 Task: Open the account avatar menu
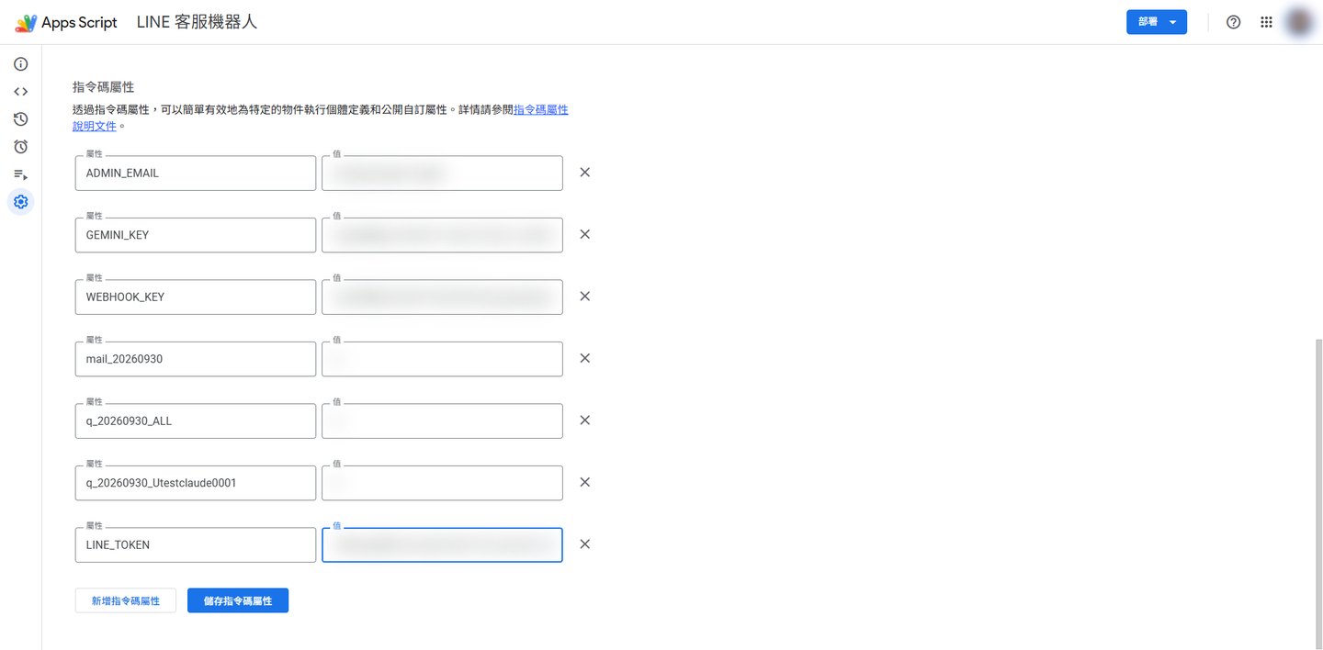tap(1299, 22)
